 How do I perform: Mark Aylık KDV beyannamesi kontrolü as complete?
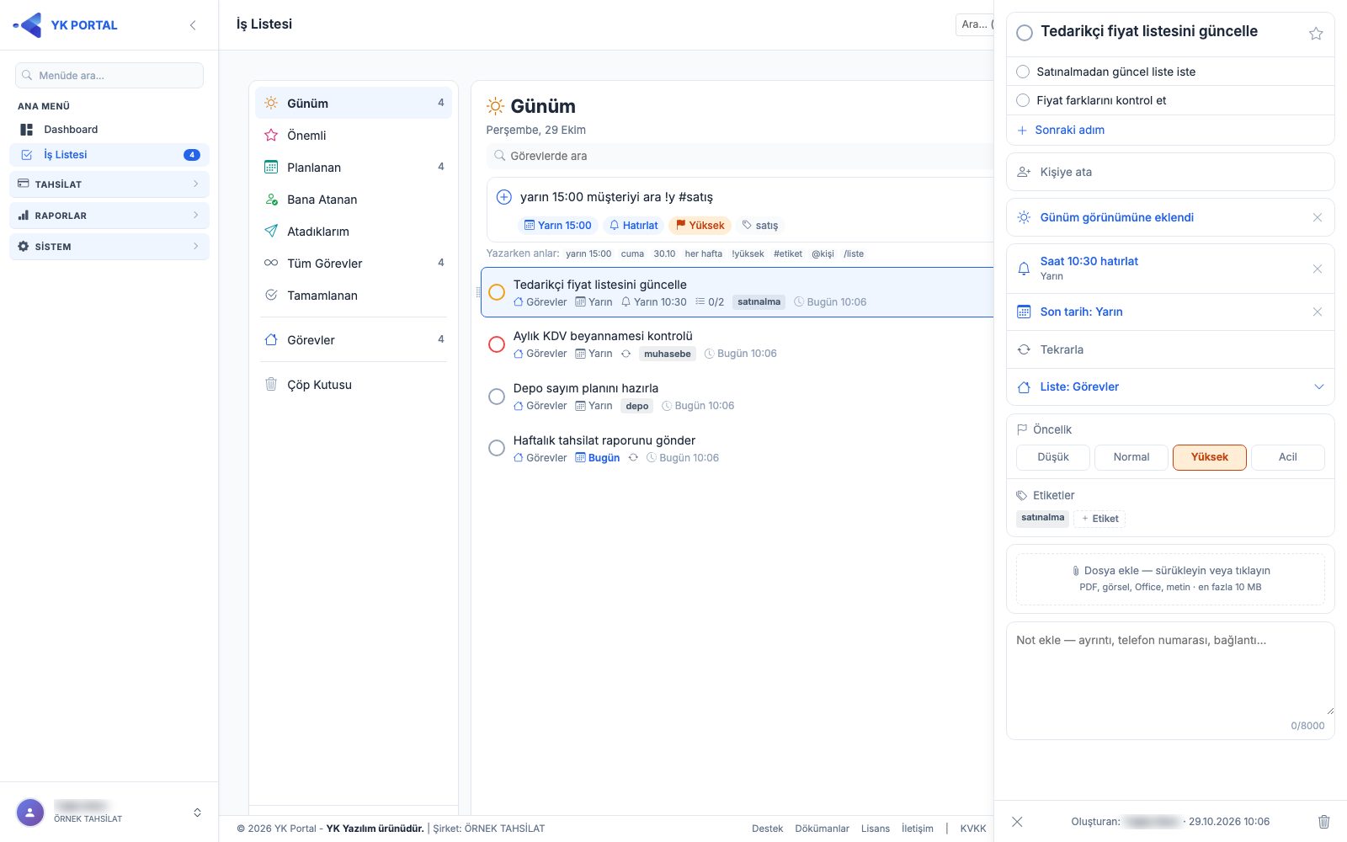pyautogui.click(x=497, y=344)
